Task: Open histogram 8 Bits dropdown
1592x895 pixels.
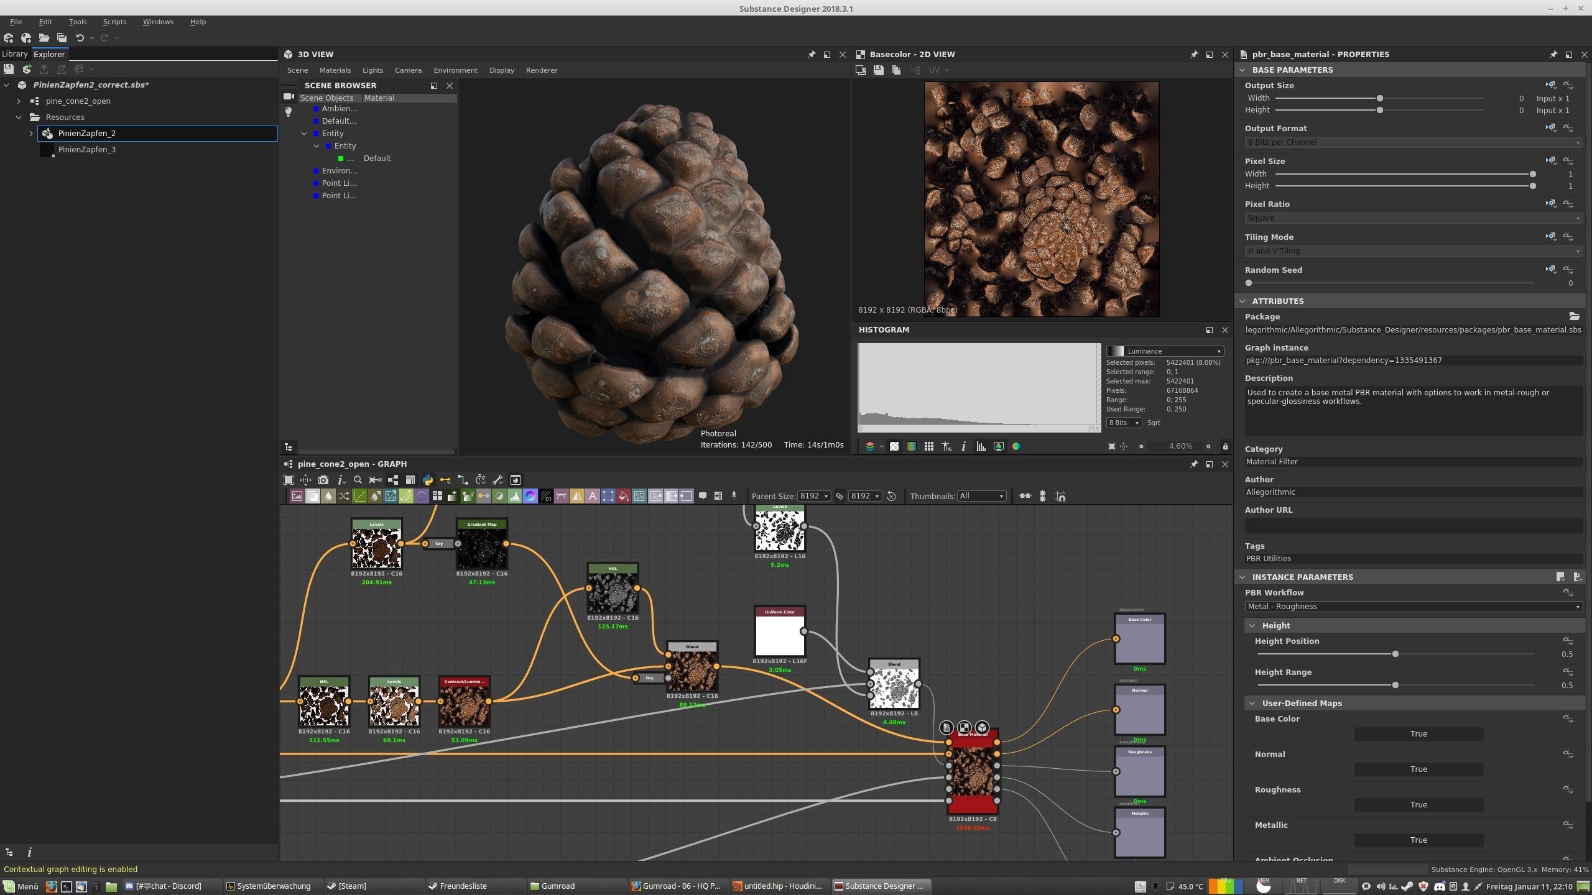Action: (1123, 423)
